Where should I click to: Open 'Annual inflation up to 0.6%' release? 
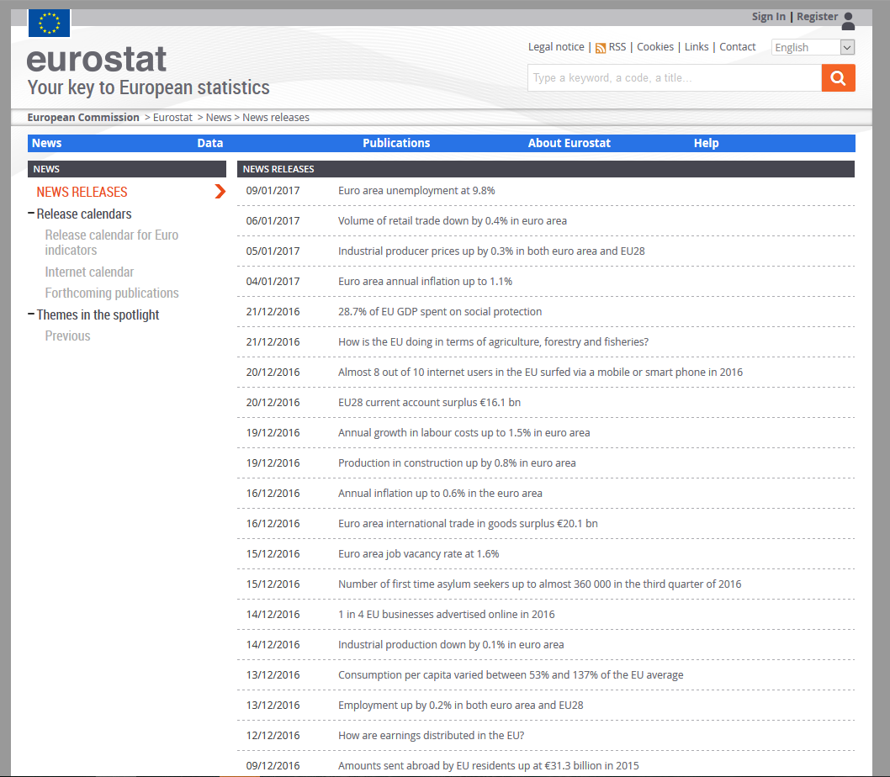[440, 494]
